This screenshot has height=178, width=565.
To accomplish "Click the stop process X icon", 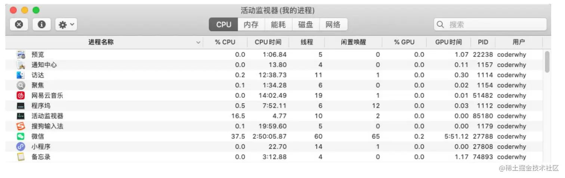I will [x=19, y=25].
